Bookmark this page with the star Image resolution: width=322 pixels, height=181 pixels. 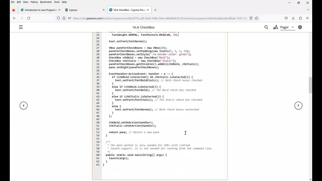[x=256, y=18]
